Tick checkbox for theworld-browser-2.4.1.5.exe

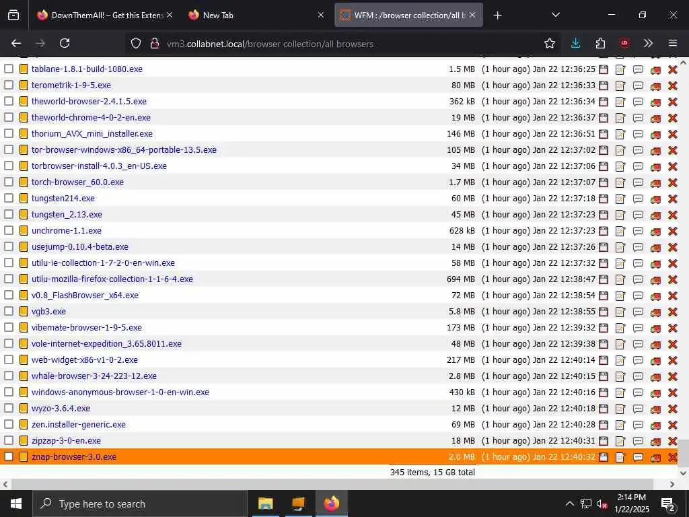coord(9,101)
